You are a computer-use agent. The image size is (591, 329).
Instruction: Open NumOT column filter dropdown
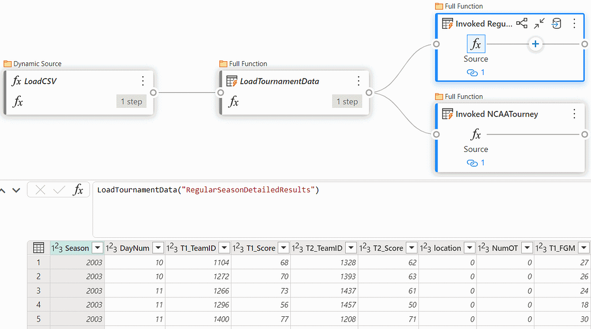pyautogui.click(x=528, y=248)
